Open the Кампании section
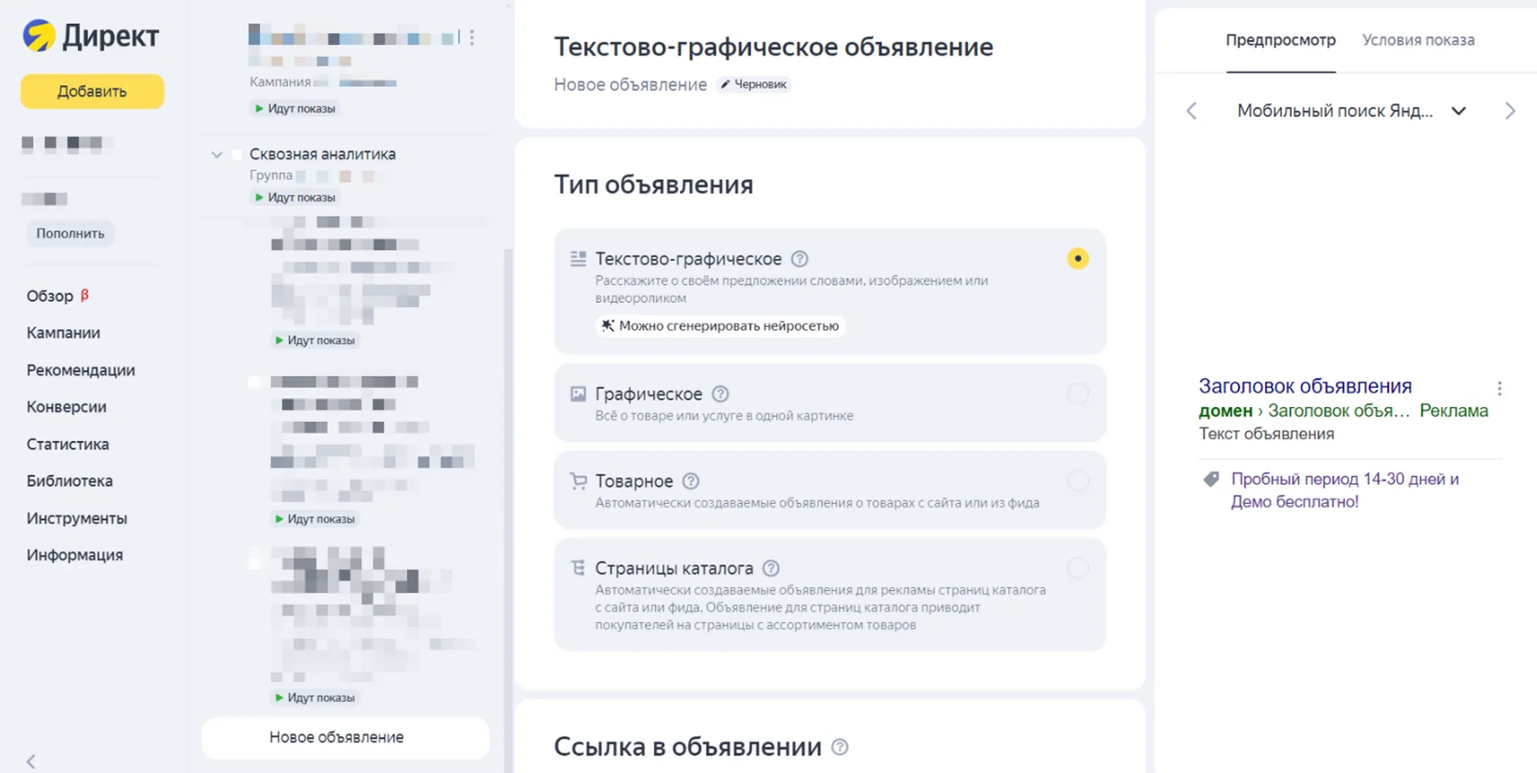This screenshot has height=773, width=1537. pyautogui.click(x=63, y=333)
